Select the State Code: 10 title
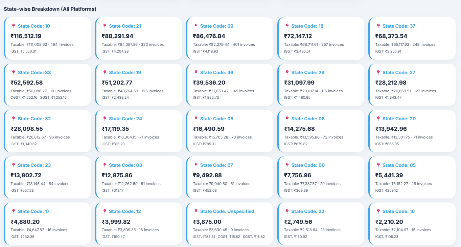Viewport: 461px width, 247px height. (34, 26)
